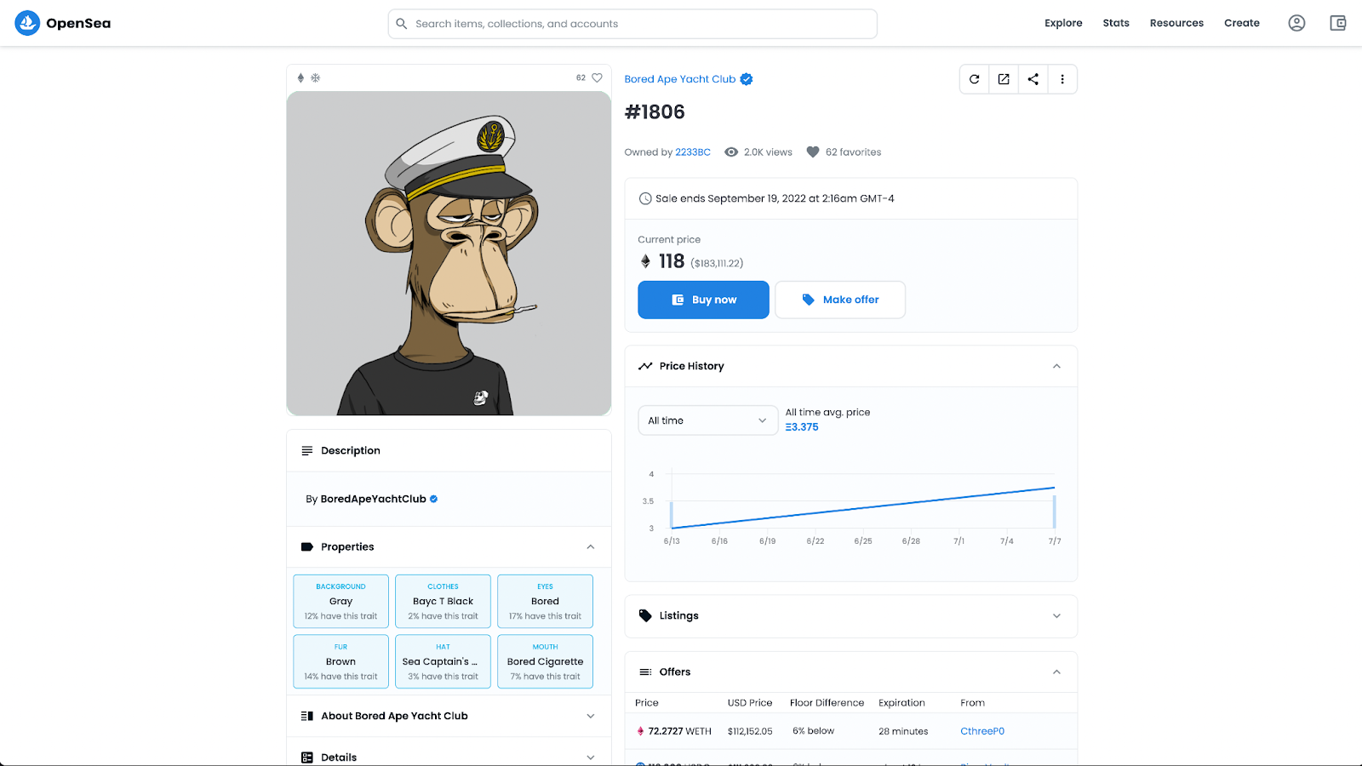Screen dimensions: 1362x766
Task: Click the refresh metadata icon
Action: click(975, 79)
